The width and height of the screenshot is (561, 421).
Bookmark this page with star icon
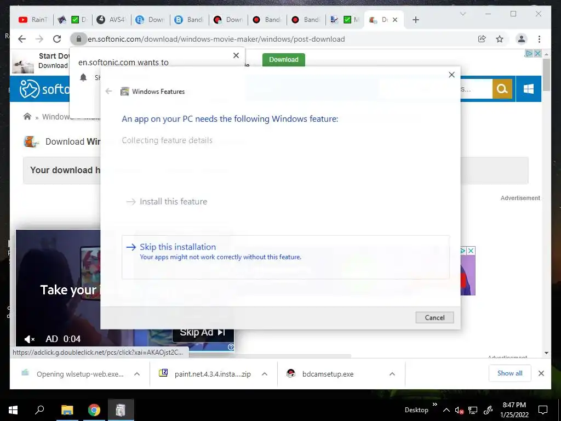point(500,39)
